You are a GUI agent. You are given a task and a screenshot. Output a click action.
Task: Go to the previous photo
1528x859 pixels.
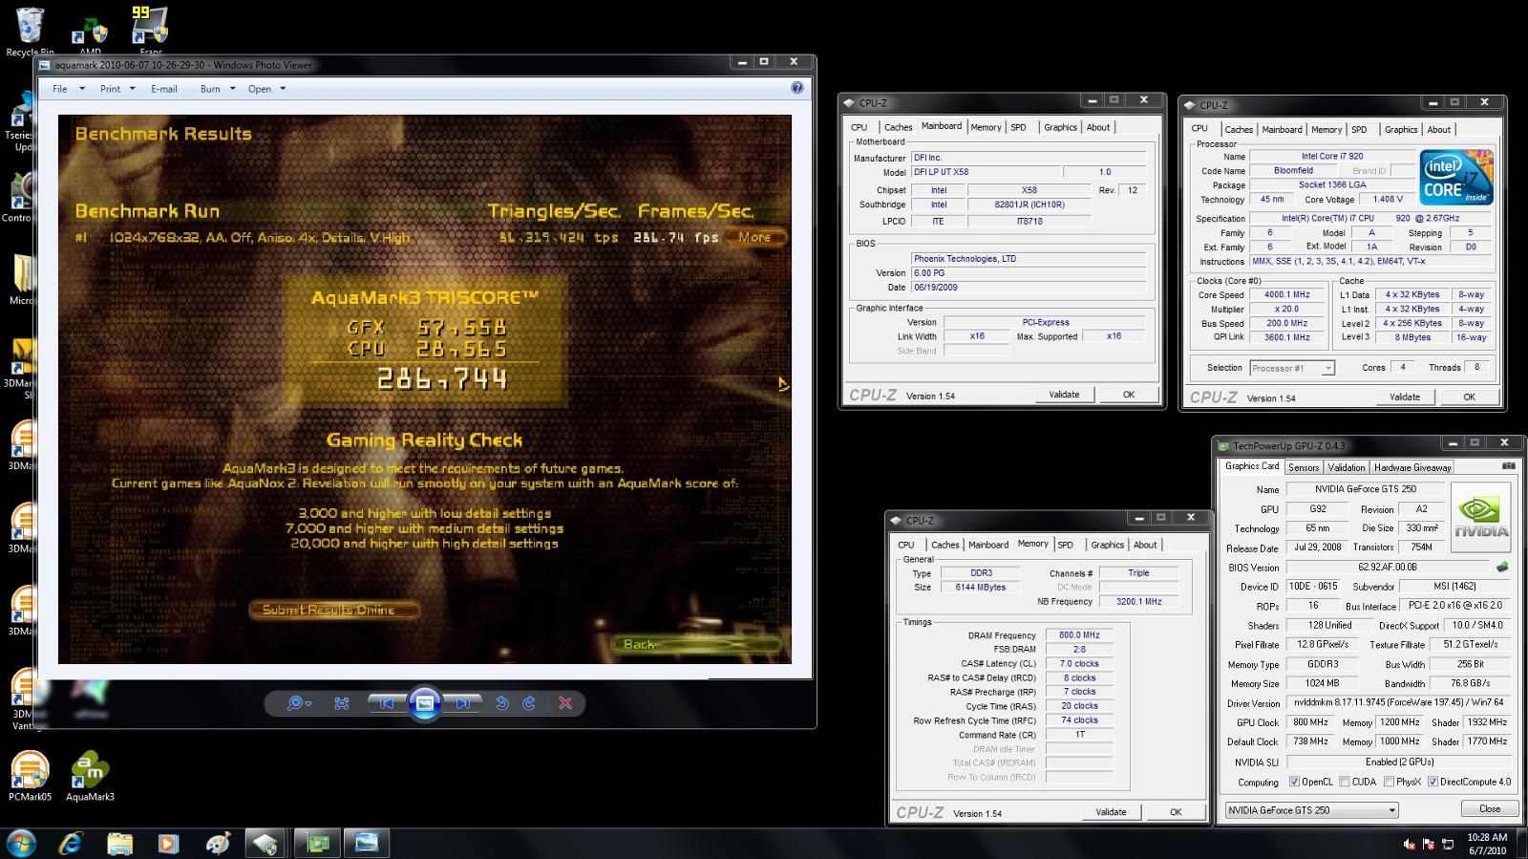[x=387, y=703]
